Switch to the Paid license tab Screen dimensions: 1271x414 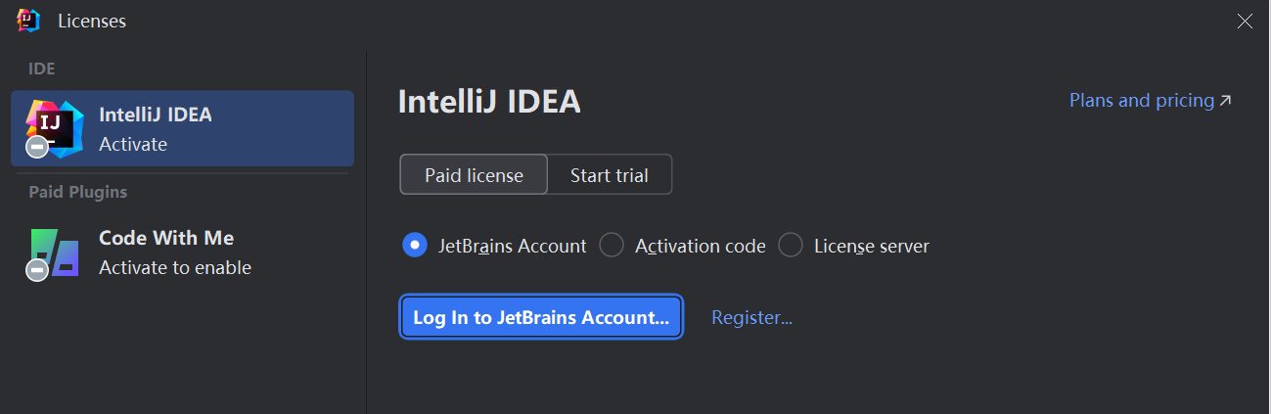pos(474,175)
